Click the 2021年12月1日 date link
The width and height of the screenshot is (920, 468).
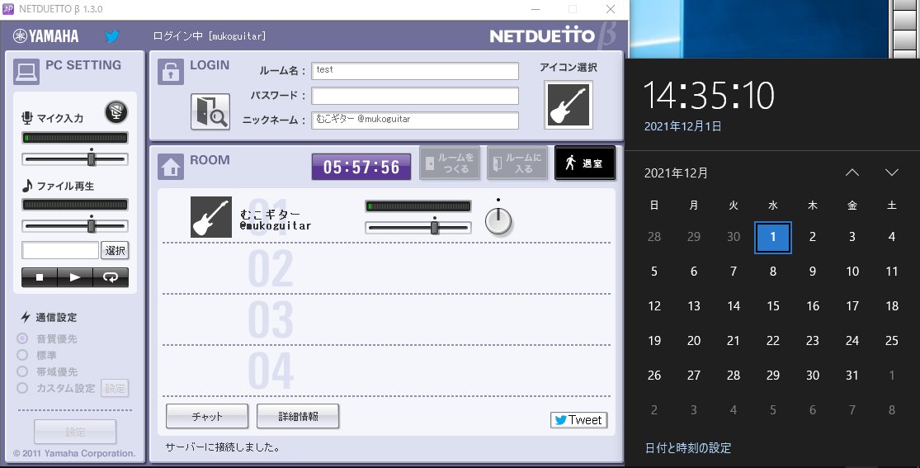click(x=683, y=126)
